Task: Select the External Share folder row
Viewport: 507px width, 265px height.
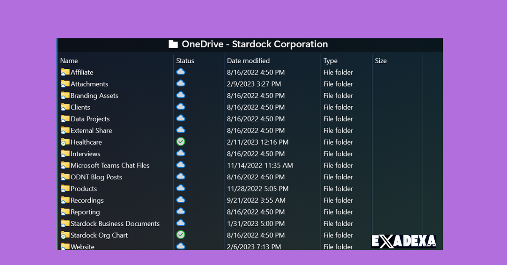Action: click(91, 130)
